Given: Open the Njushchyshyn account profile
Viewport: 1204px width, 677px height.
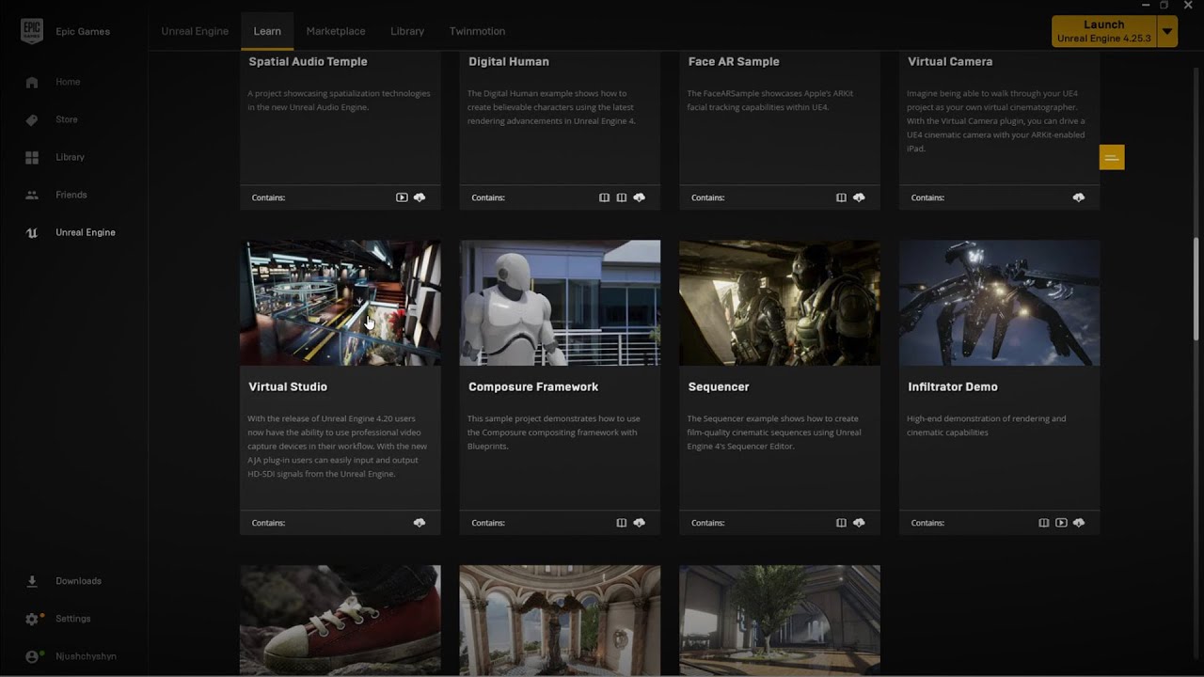Looking at the screenshot, I should click(x=71, y=656).
